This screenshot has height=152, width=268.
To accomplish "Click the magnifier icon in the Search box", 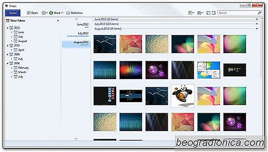I will tap(259, 13).
